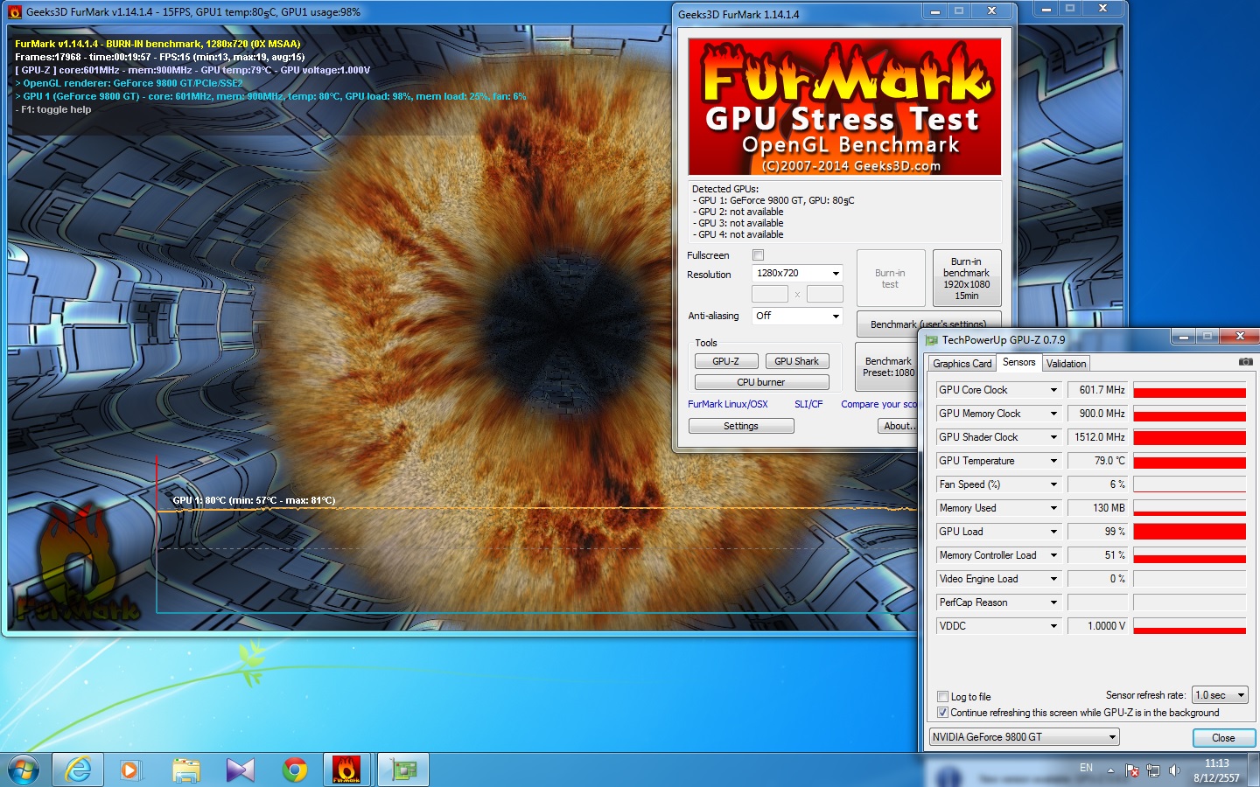Open the Windows Start menu
This screenshot has height=787, width=1260.
point(24,770)
